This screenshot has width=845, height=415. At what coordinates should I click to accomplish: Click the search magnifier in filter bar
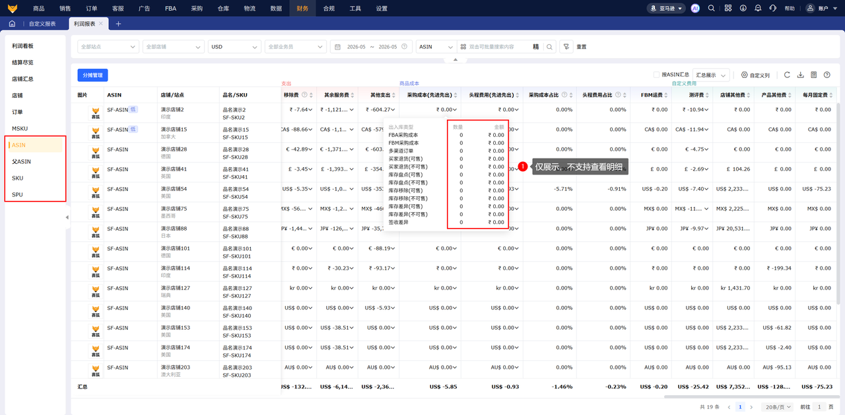549,47
